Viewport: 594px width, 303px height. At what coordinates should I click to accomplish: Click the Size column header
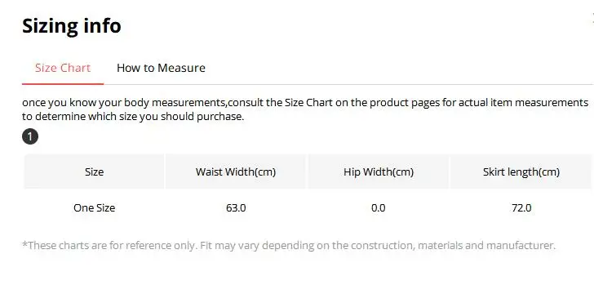click(x=95, y=172)
